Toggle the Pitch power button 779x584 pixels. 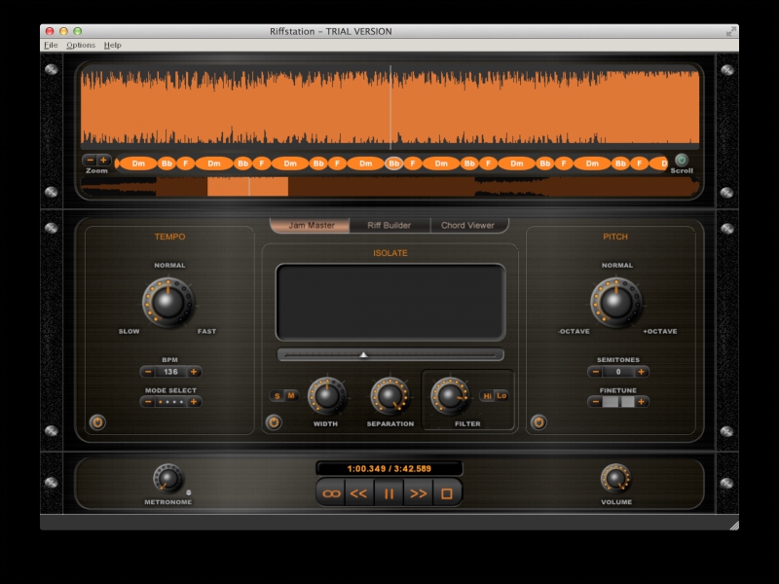pos(538,422)
